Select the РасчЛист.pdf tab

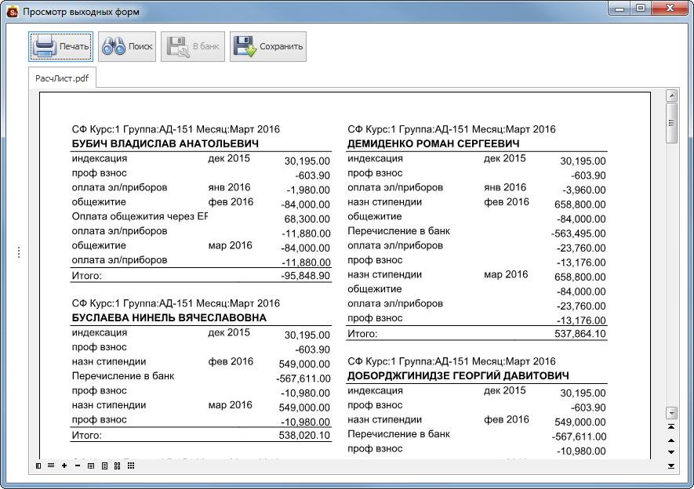pyautogui.click(x=62, y=78)
